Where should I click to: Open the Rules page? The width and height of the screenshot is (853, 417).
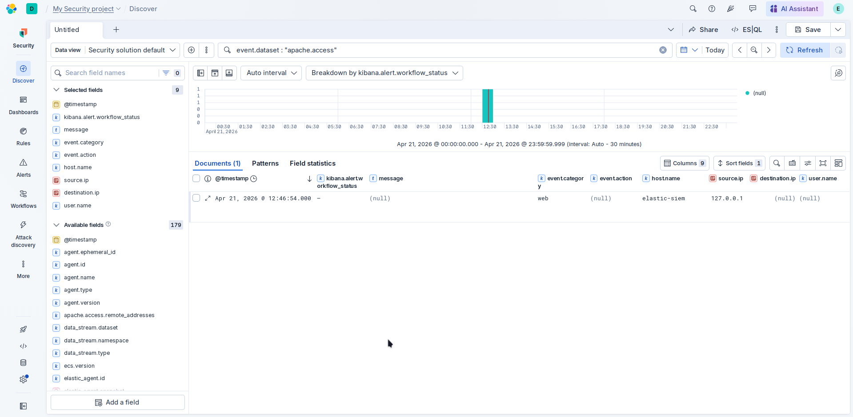click(x=23, y=136)
